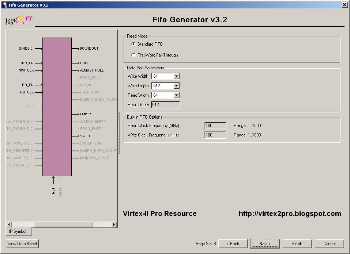Click the UNDERFLOW port label

[91, 143]
